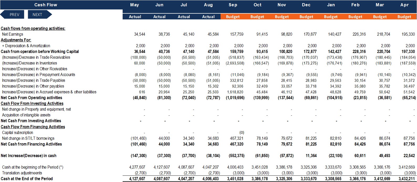417x182 pixels.
Task: Click Sep Net Operating Cash (1,019,696)
Action: point(235,98)
